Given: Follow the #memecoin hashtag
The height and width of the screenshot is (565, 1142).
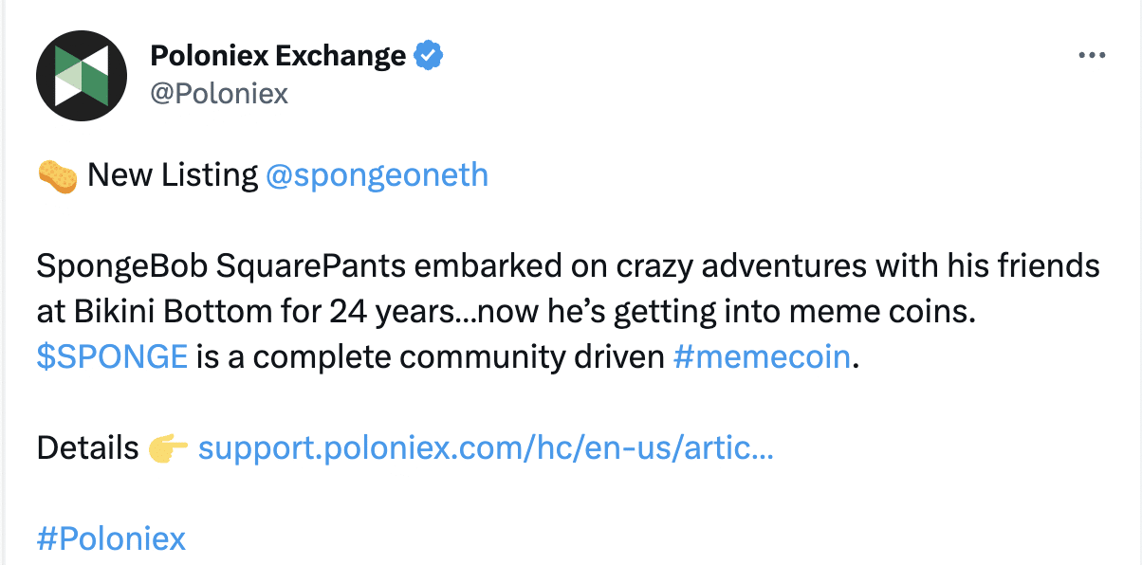Looking at the screenshot, I should [760, 357].
